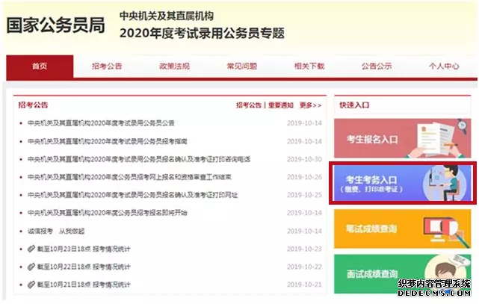Click 招考公告 filter link in panel header
The width and height of the screenshot is (479, 304).
point(249,105)
